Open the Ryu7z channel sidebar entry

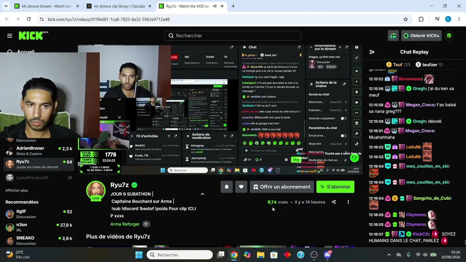39,164
